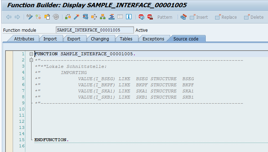Click the Test/Execute icon
Image resolution: width=268 pixels, height=152 pixels.
85,17
